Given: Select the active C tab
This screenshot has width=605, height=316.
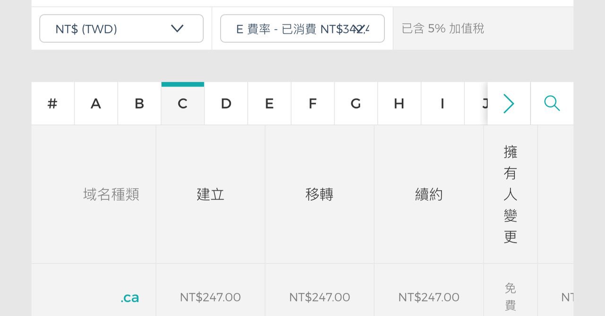Looking at the screenshot, I should [182, 103].
